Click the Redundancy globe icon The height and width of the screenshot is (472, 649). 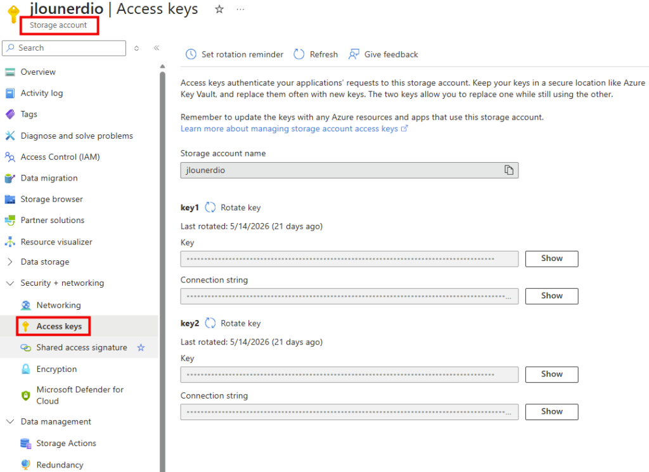point(25,464)
